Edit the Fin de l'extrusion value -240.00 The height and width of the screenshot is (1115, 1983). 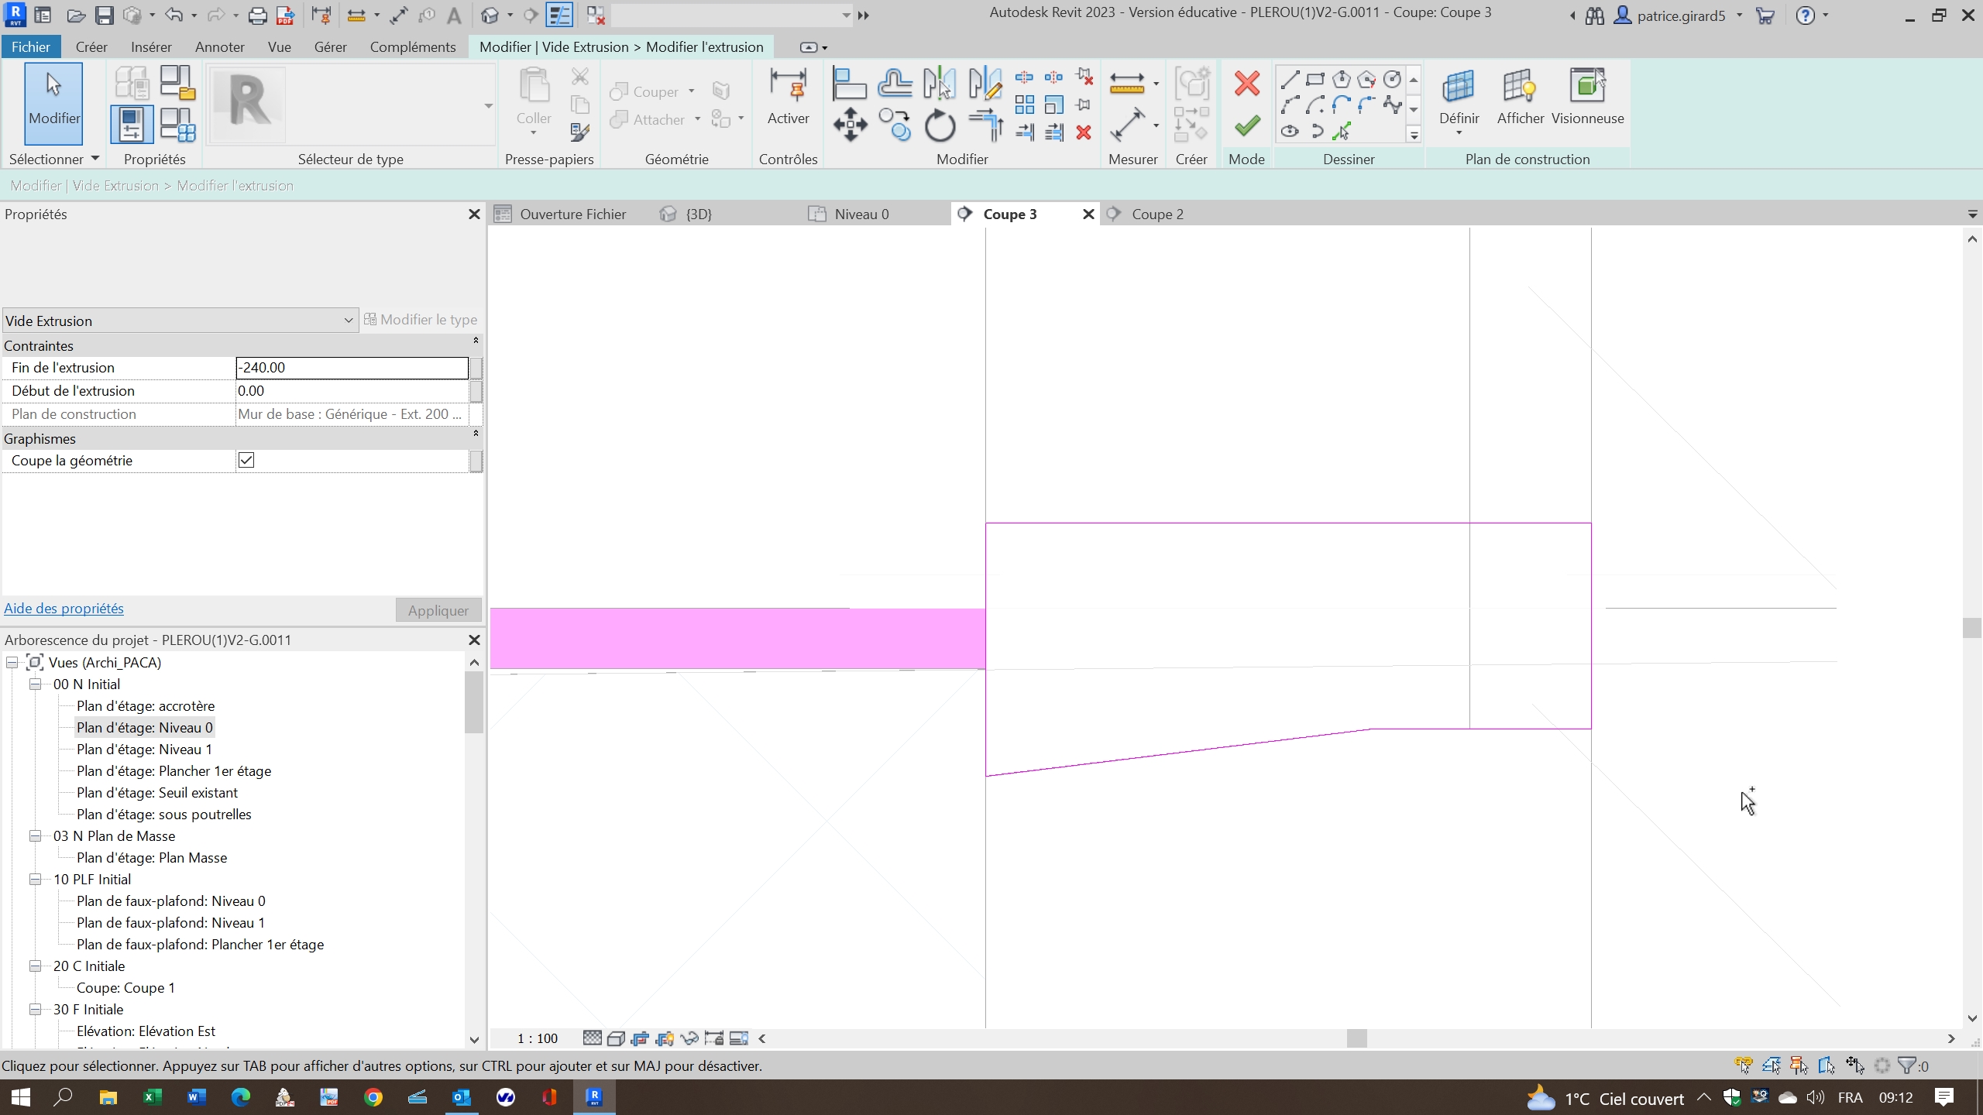(350, 367)
